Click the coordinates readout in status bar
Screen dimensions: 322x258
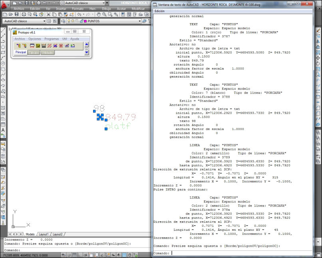[x=26, y=255]
